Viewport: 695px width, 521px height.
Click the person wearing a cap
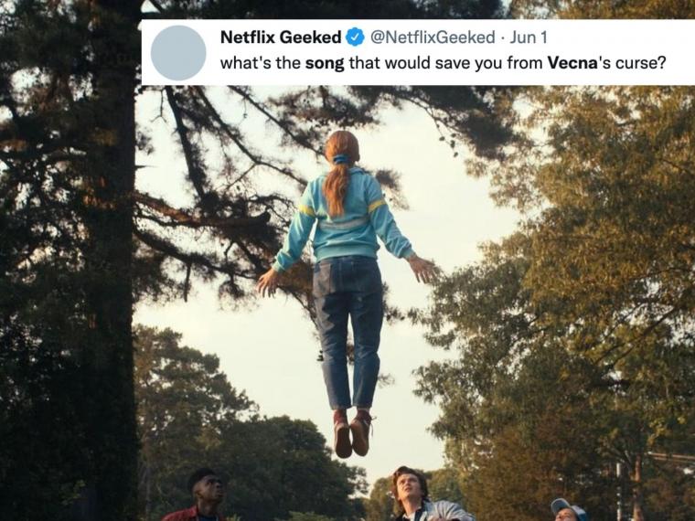569,510
